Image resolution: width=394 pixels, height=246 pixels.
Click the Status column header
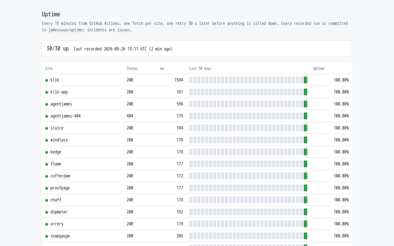(x=132, y=69)
